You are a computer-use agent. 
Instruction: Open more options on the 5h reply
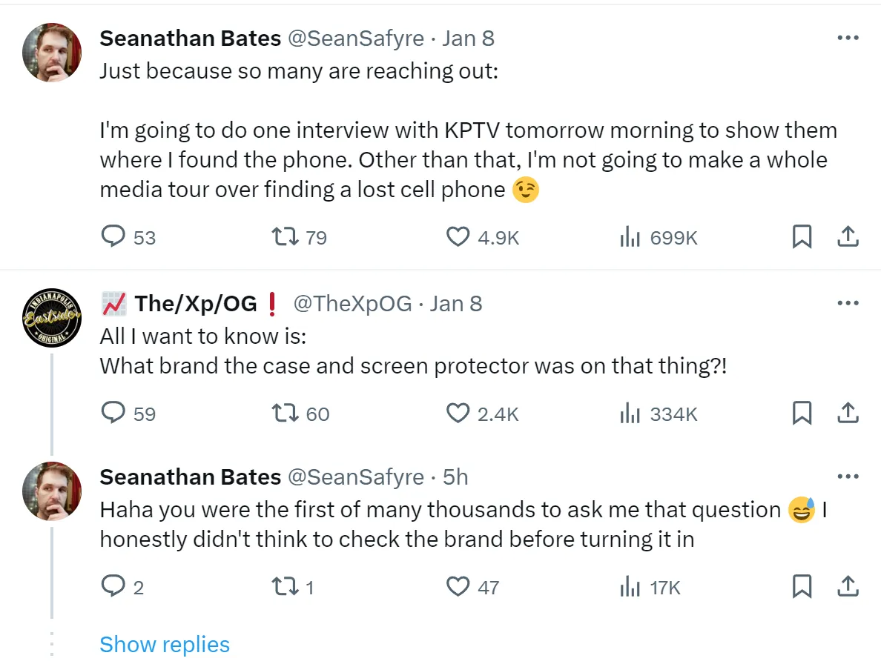click(x=847, y=477)
